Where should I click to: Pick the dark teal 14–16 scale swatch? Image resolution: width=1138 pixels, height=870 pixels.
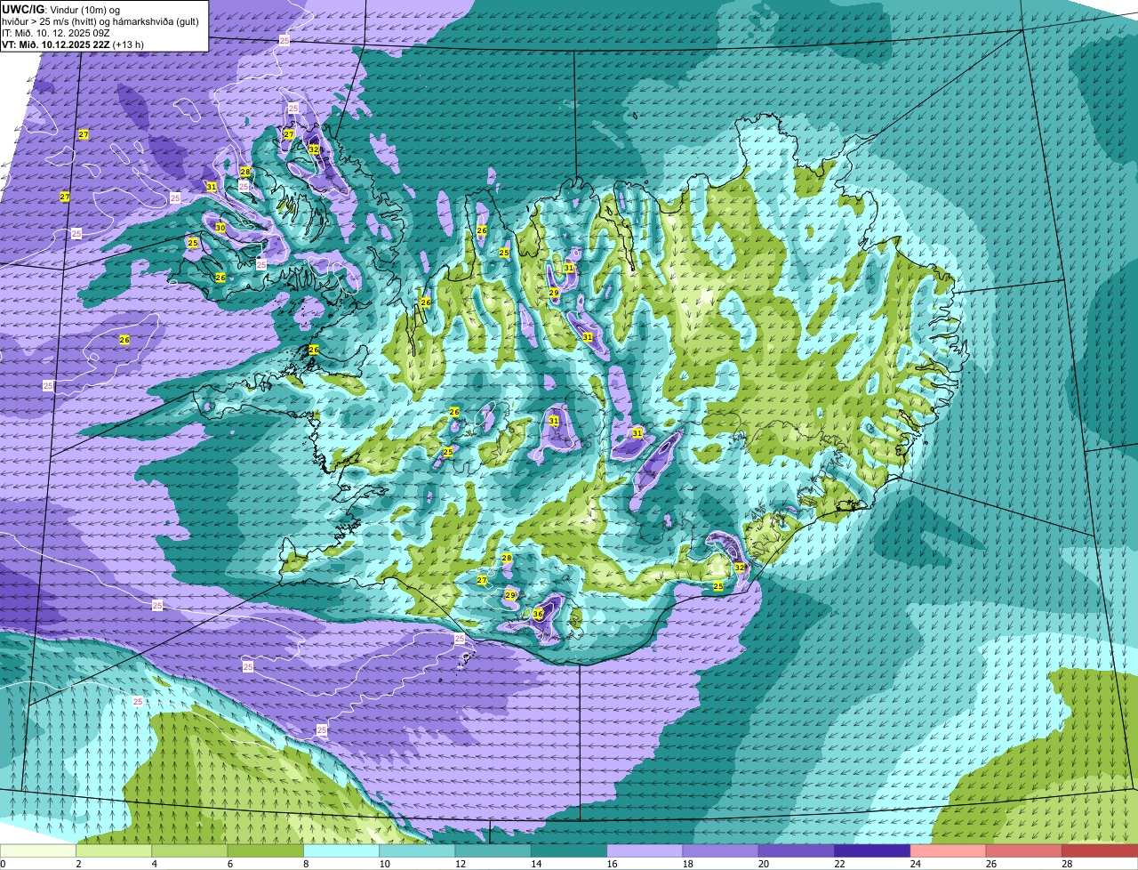[569, 851]
